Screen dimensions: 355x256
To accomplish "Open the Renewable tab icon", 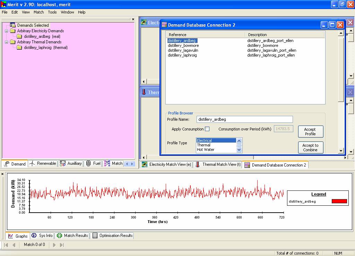I will tap(32, 164).
